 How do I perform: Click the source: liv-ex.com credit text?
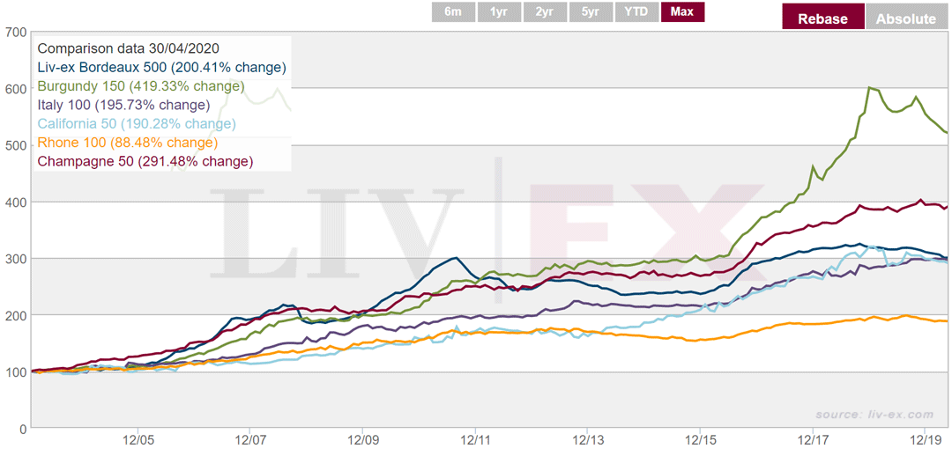[x=874, y=415]
